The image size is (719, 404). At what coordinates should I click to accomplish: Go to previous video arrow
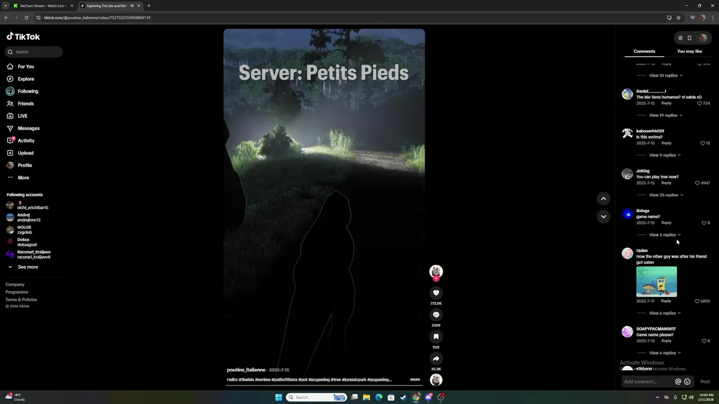click(x=603, y=198)
